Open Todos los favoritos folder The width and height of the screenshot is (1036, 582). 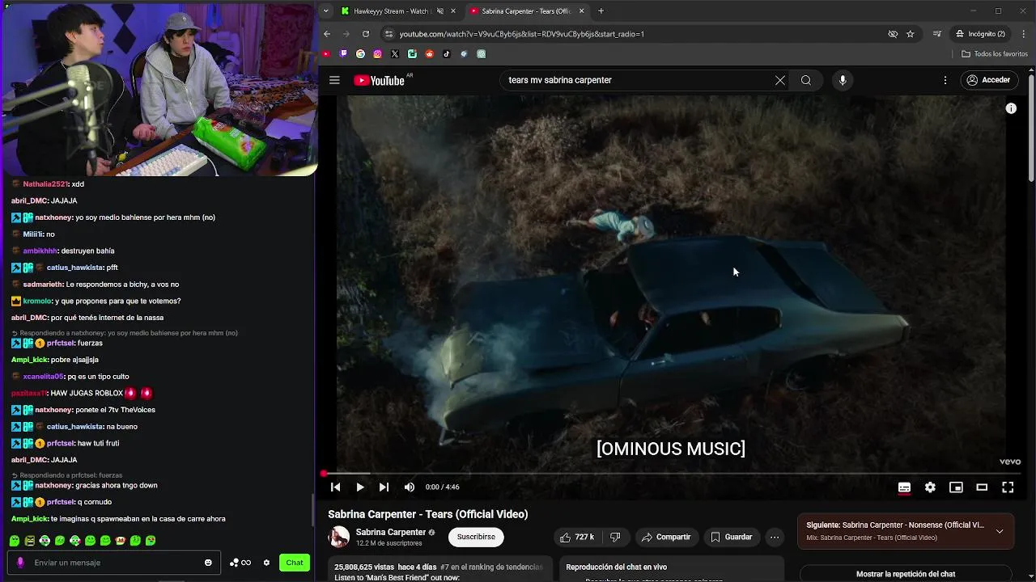(995, 54)
